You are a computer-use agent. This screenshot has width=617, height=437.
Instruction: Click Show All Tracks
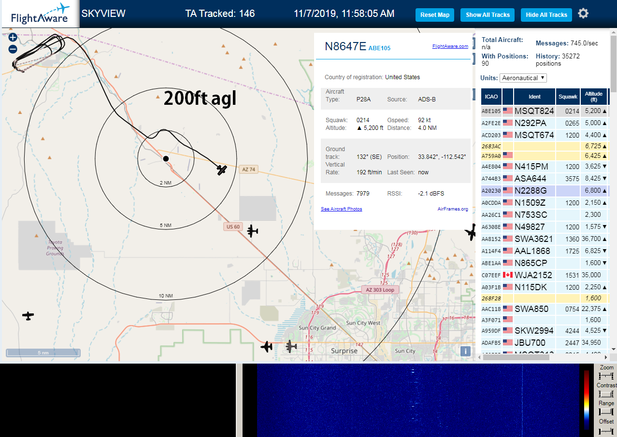tap(488, 15)
